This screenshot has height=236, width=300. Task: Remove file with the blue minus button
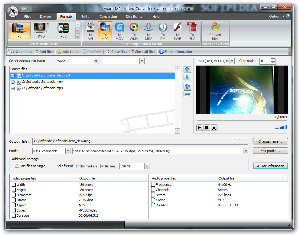pos(187,94)
